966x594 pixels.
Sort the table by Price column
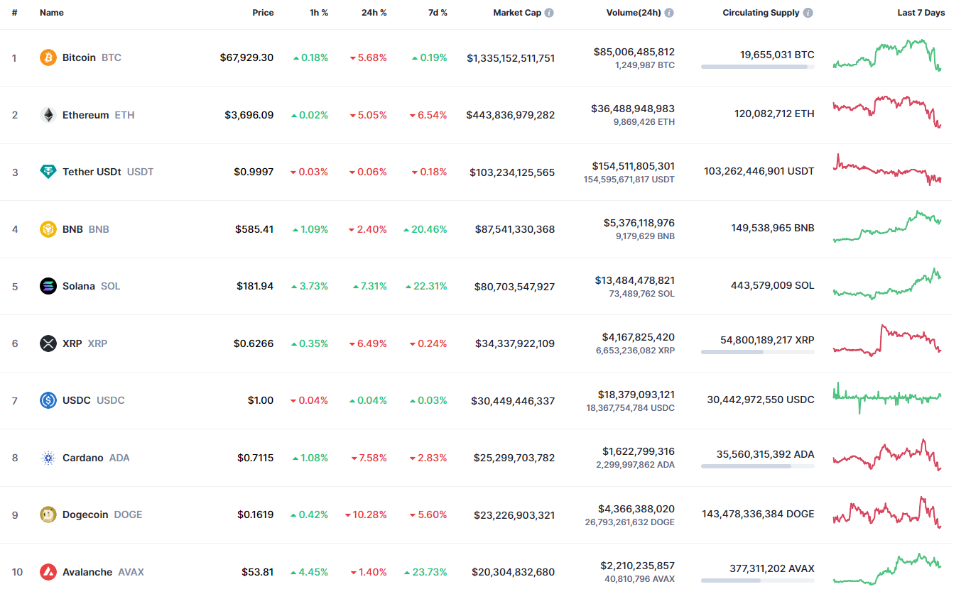(x=263, y=13)
